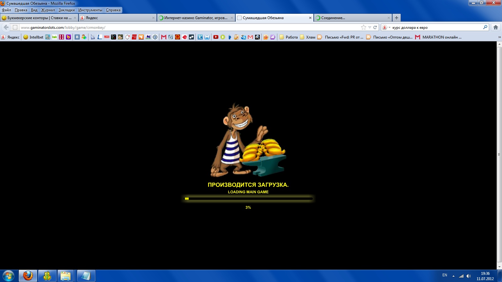Viewport: 502px width, 282px height.
Task: Open the Письмо «Fwd: PR от bookmark
Action: click(x=341, y=37)
